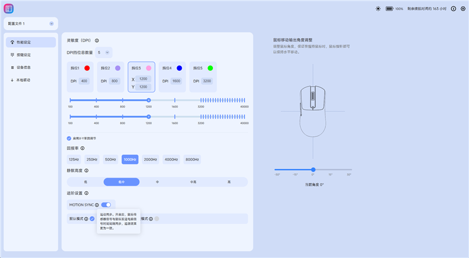
Task: Set polling rate to 2000Hz
Action: pos(151,160)
